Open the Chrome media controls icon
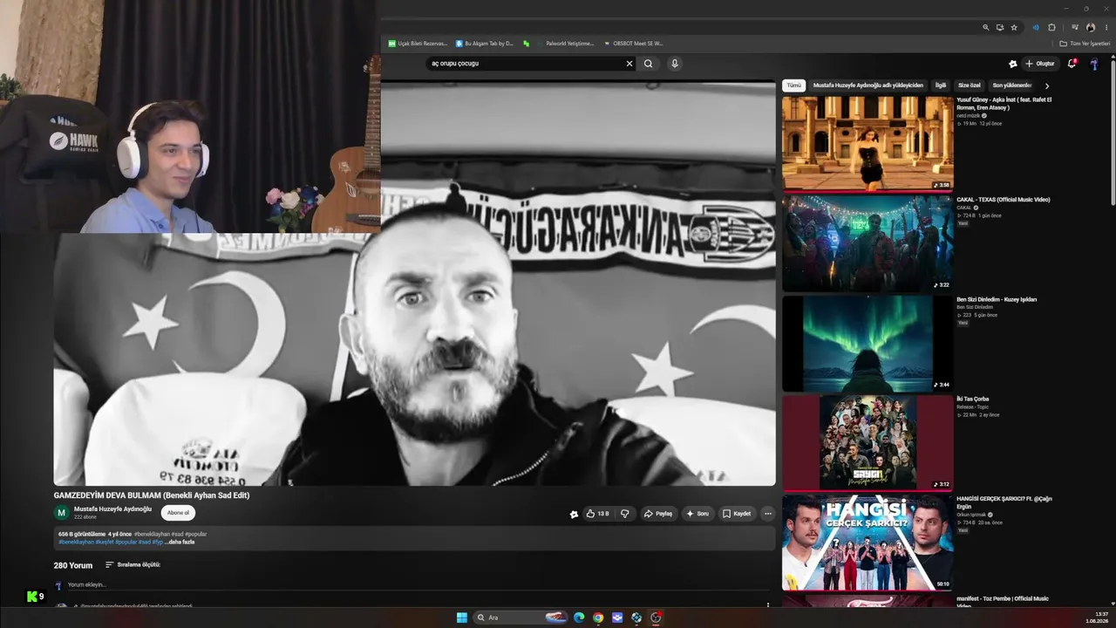The image size is (1116, 628). pyautogui.click(x=1075, y=27)
